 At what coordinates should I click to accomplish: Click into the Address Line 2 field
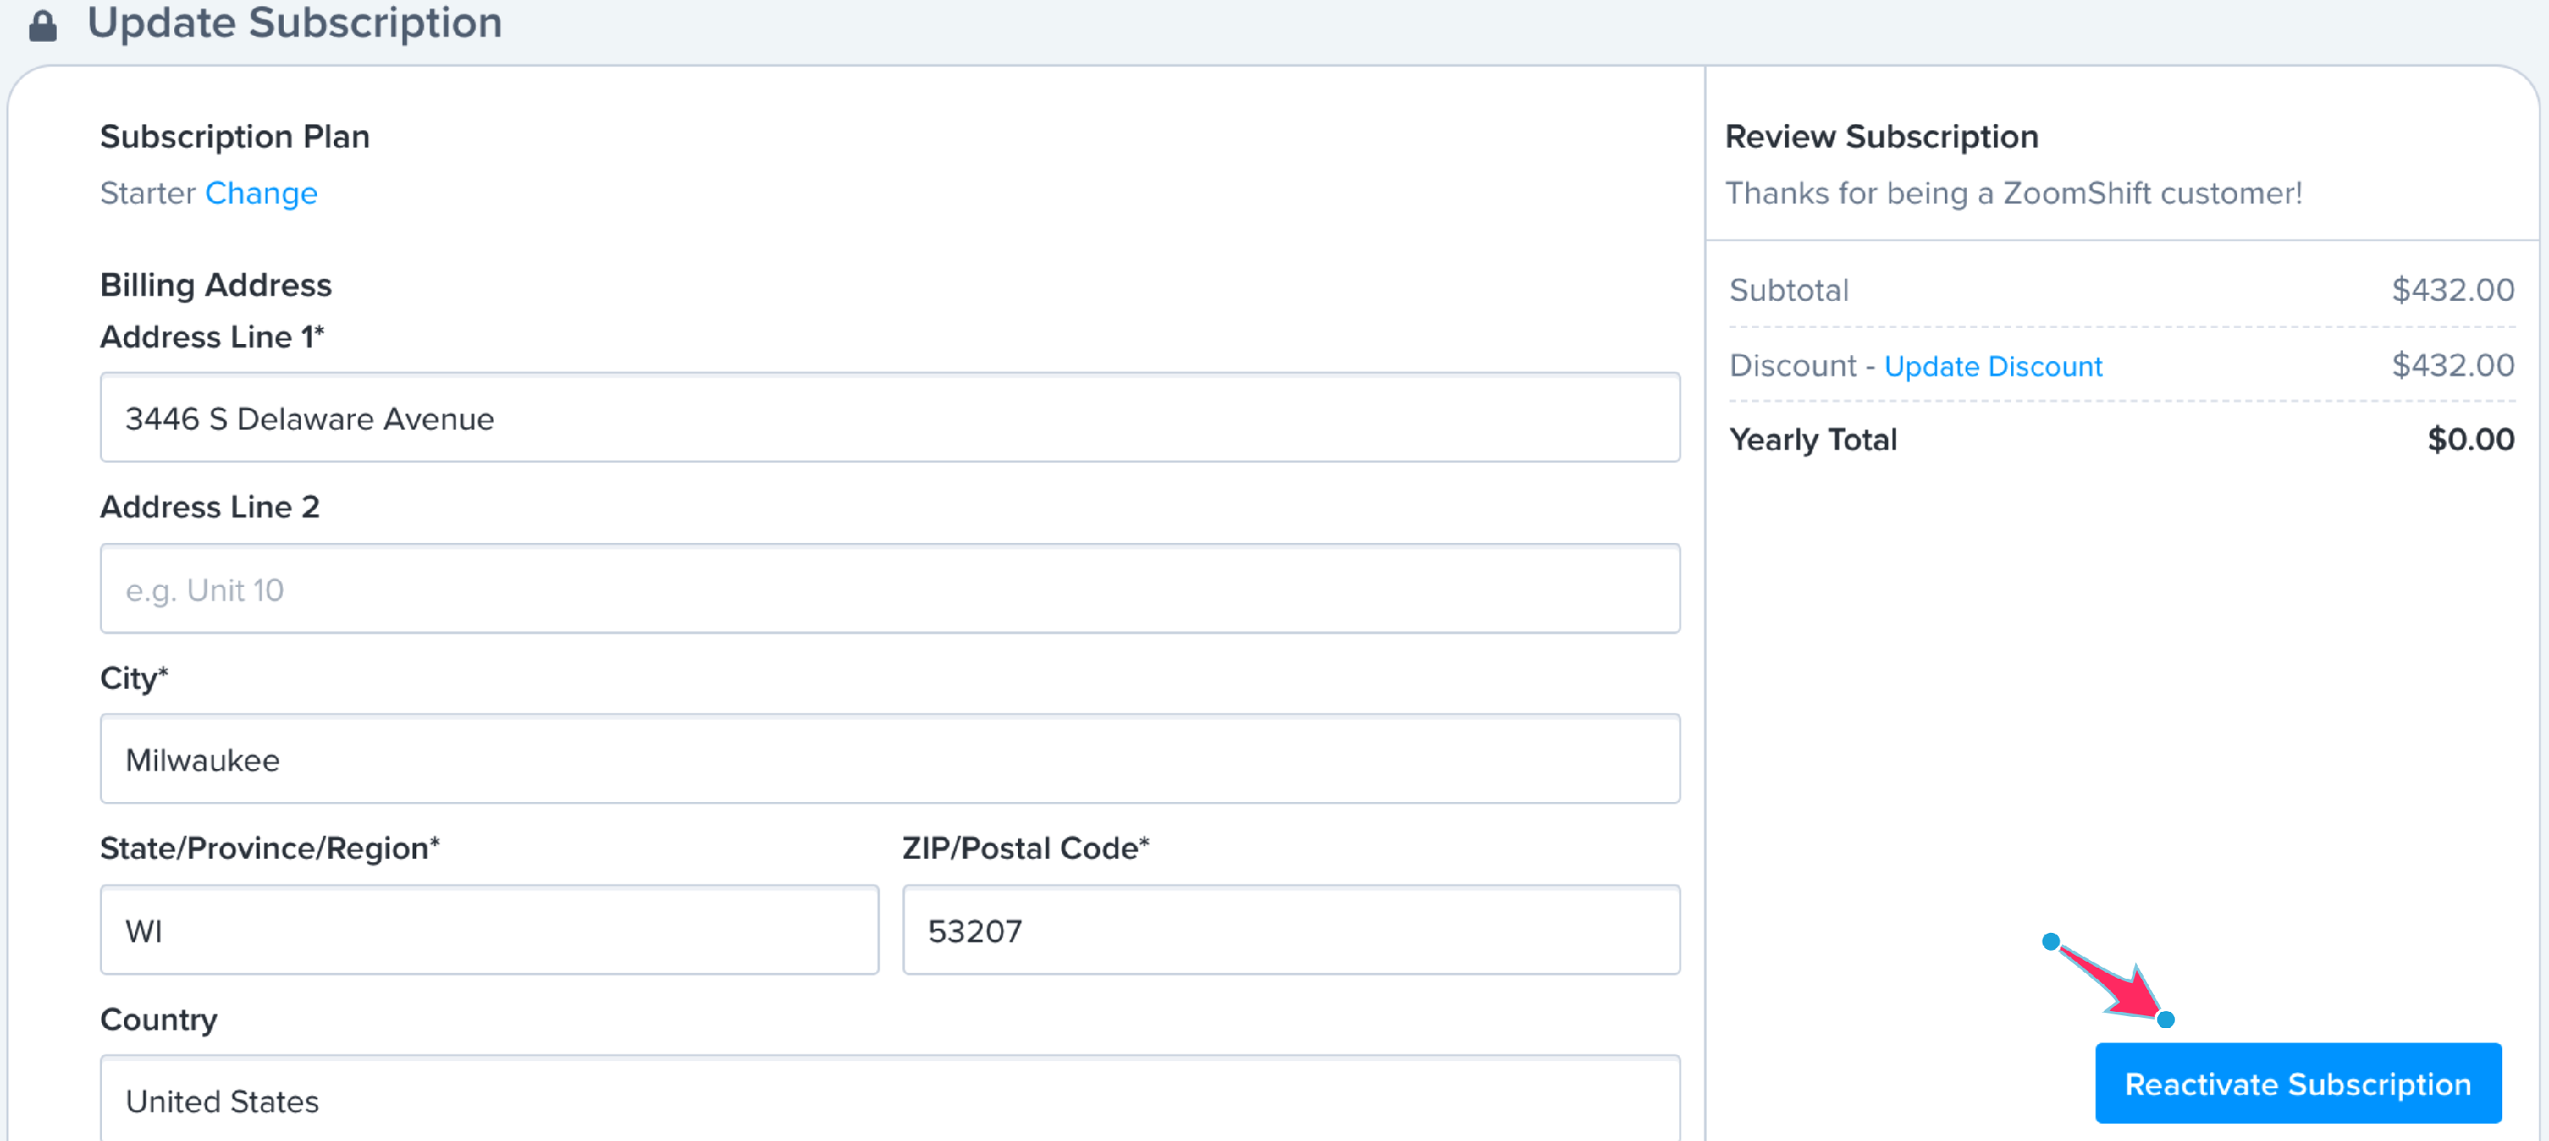[x=889, y=589]
